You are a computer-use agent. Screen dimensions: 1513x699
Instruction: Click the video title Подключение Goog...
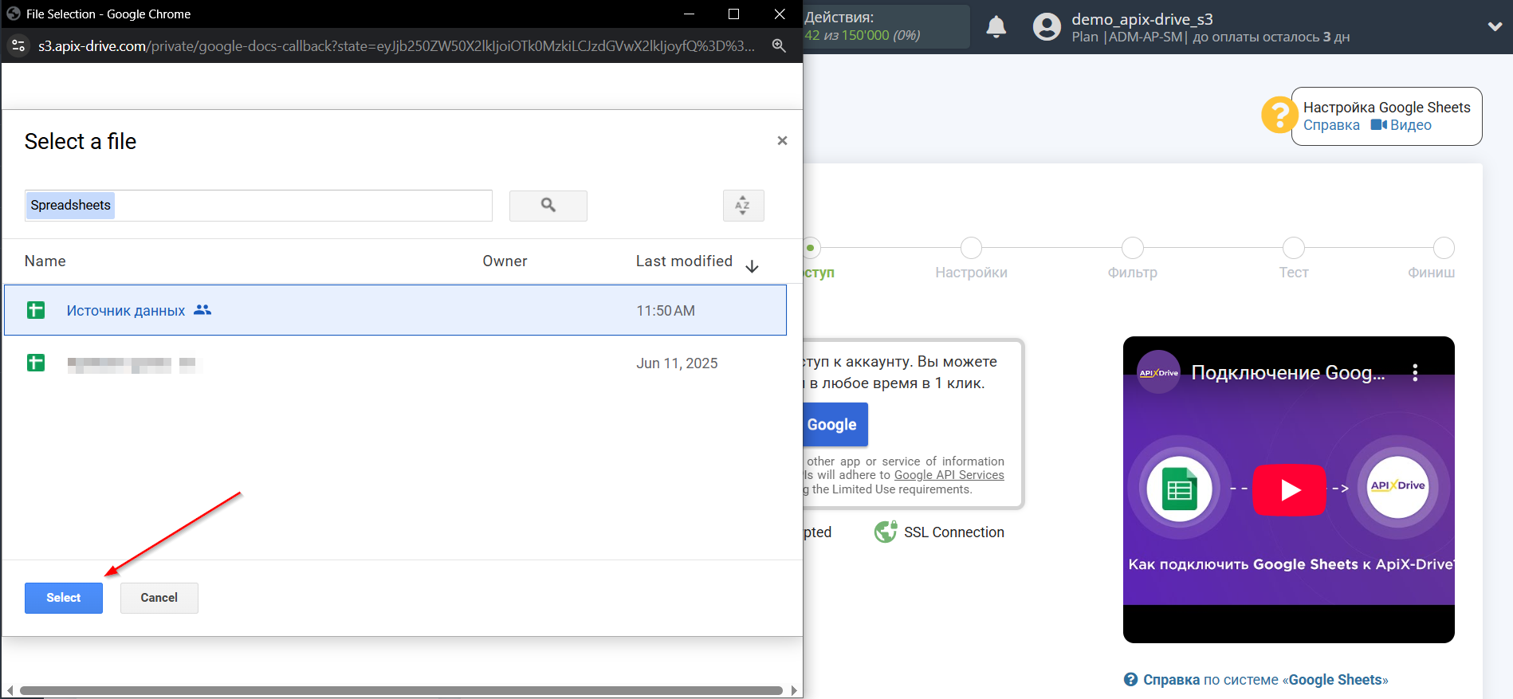(x=1287, y=373)
